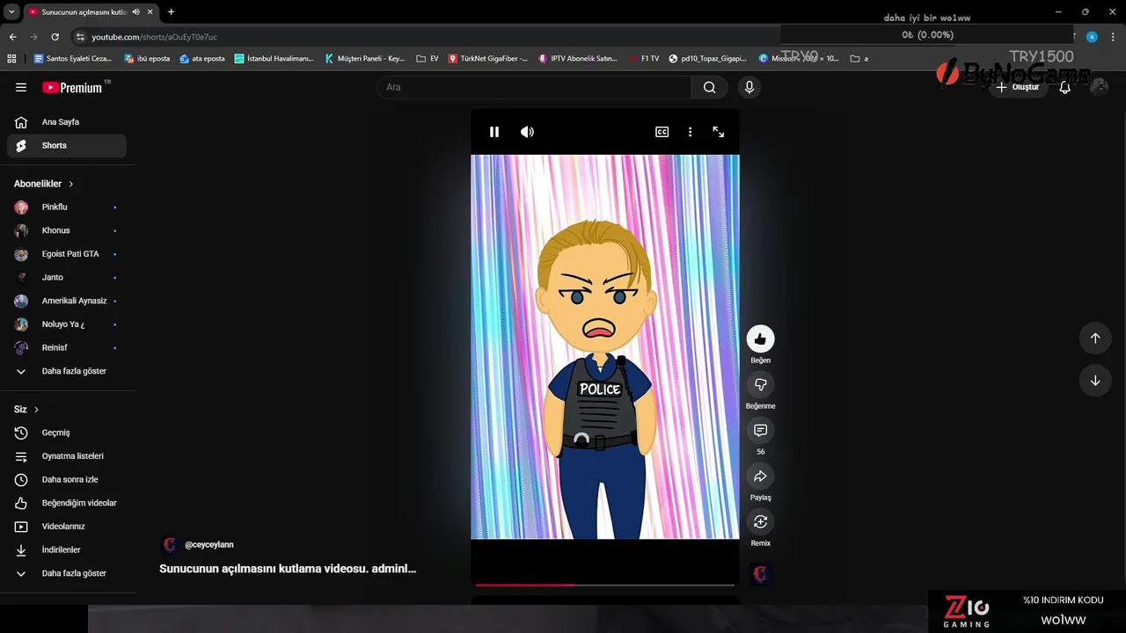Open Remix options for this Short
1126x633 pixels.
coord(760,521)
